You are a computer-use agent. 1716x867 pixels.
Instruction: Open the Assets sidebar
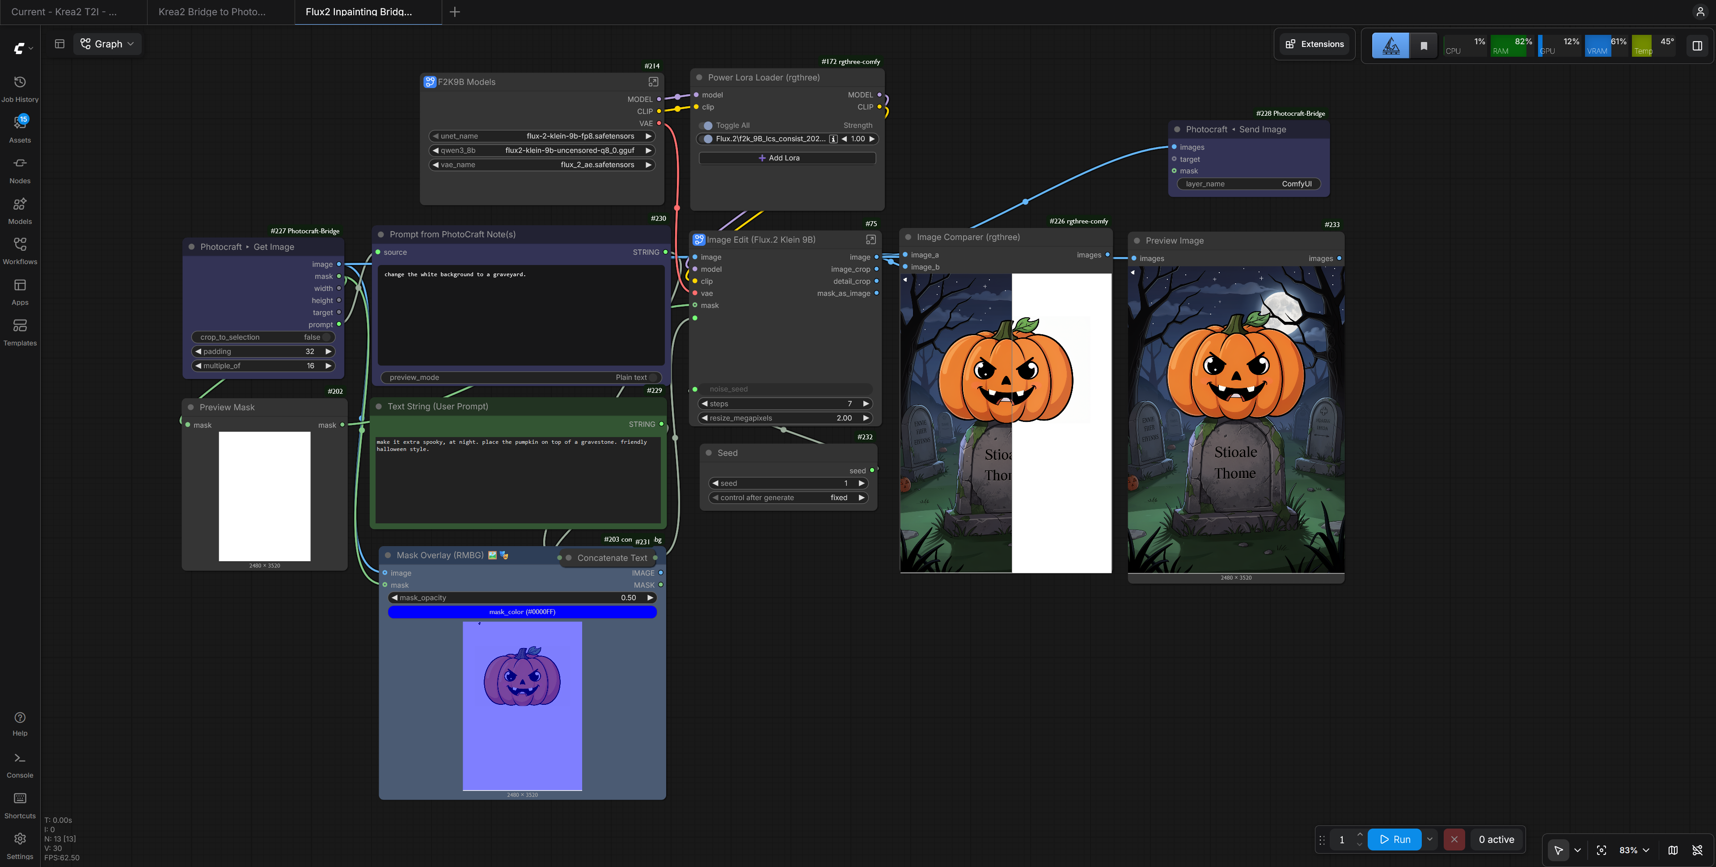[20, 130]
